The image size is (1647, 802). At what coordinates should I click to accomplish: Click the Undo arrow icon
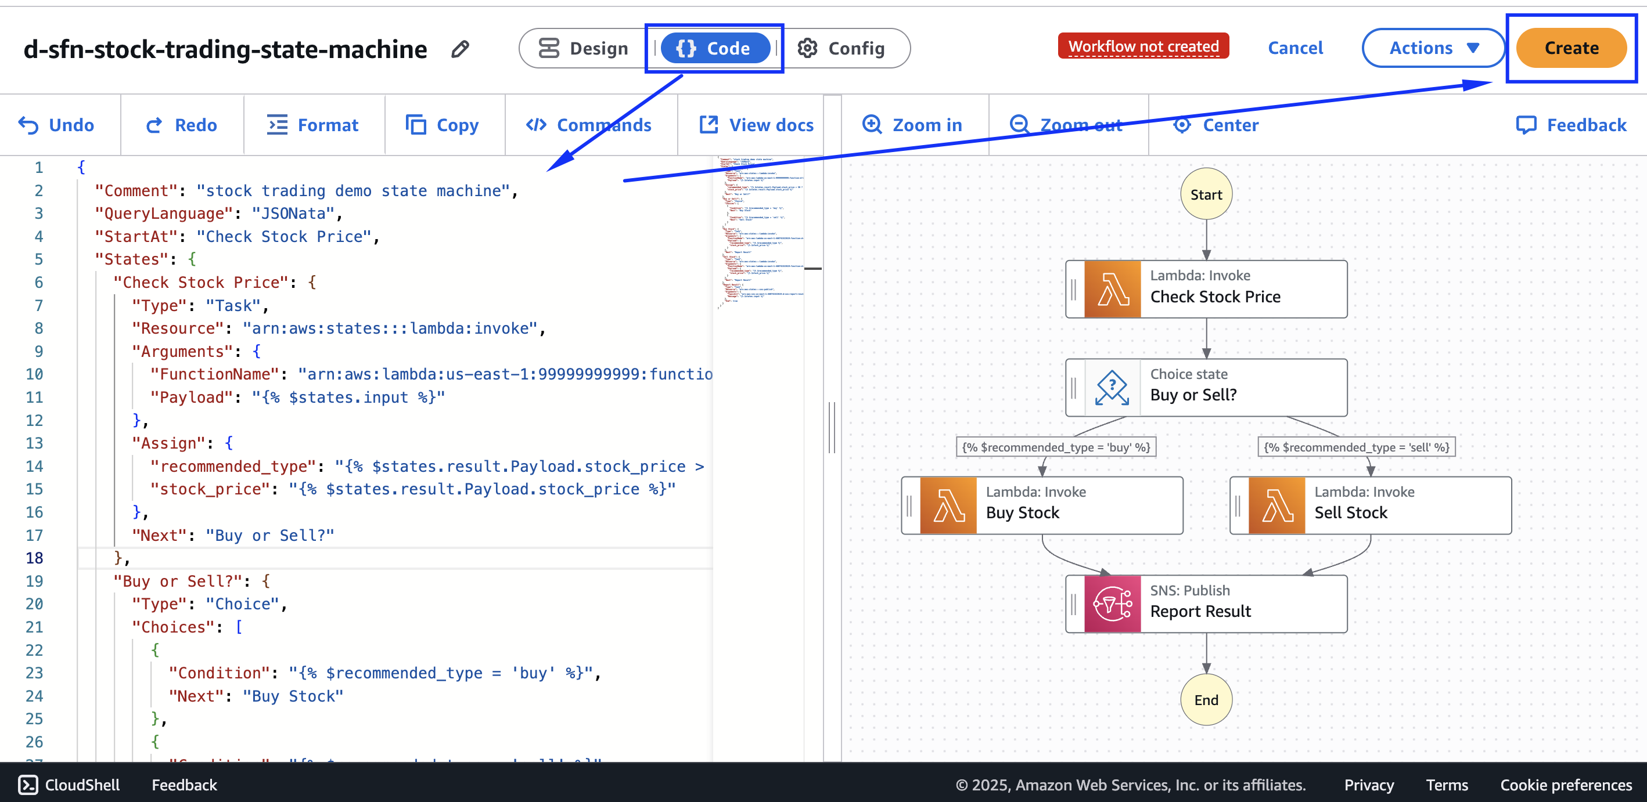[x=28, y=125]
